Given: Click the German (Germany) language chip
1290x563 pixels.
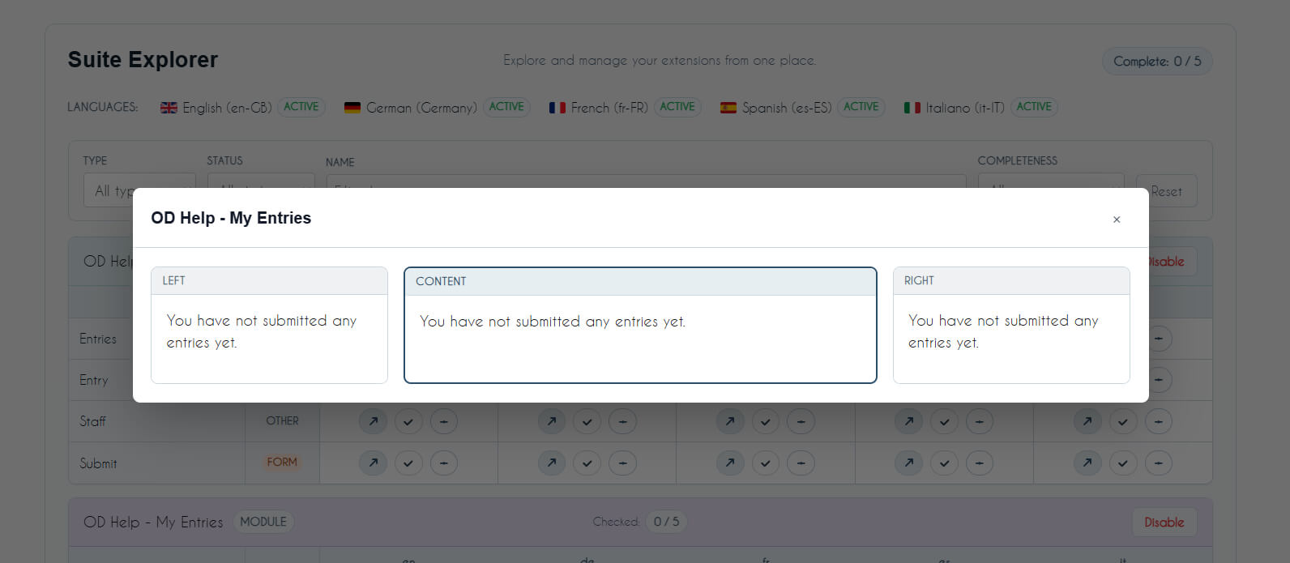Looking at the screenshot, I should (437, 107).
